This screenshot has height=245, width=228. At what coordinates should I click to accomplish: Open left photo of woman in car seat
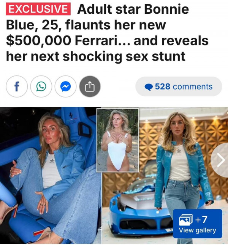point(51,175)
